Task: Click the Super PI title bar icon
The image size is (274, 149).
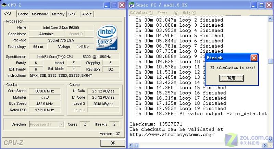Action: tap(132, 5)
